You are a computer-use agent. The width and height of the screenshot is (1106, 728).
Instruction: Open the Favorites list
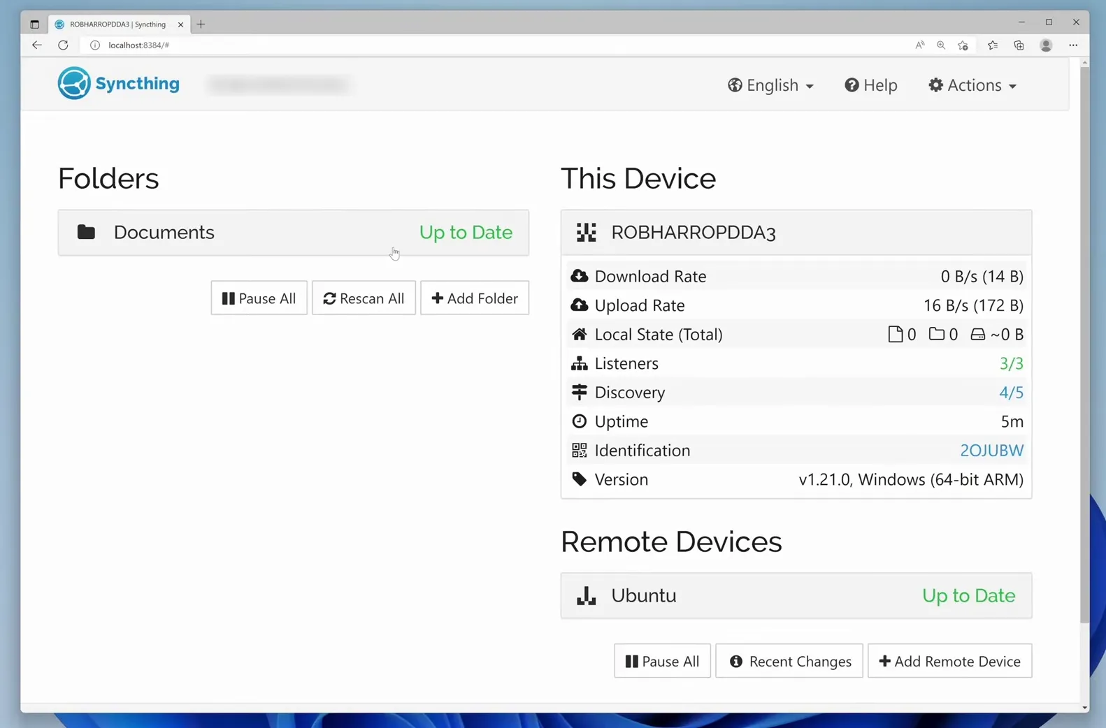(992, 45)
